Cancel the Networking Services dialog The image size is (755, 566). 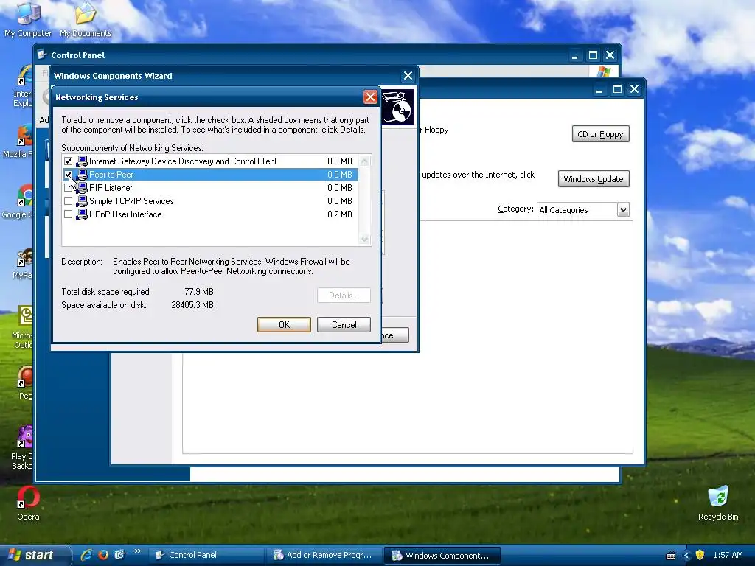[344, 325]
